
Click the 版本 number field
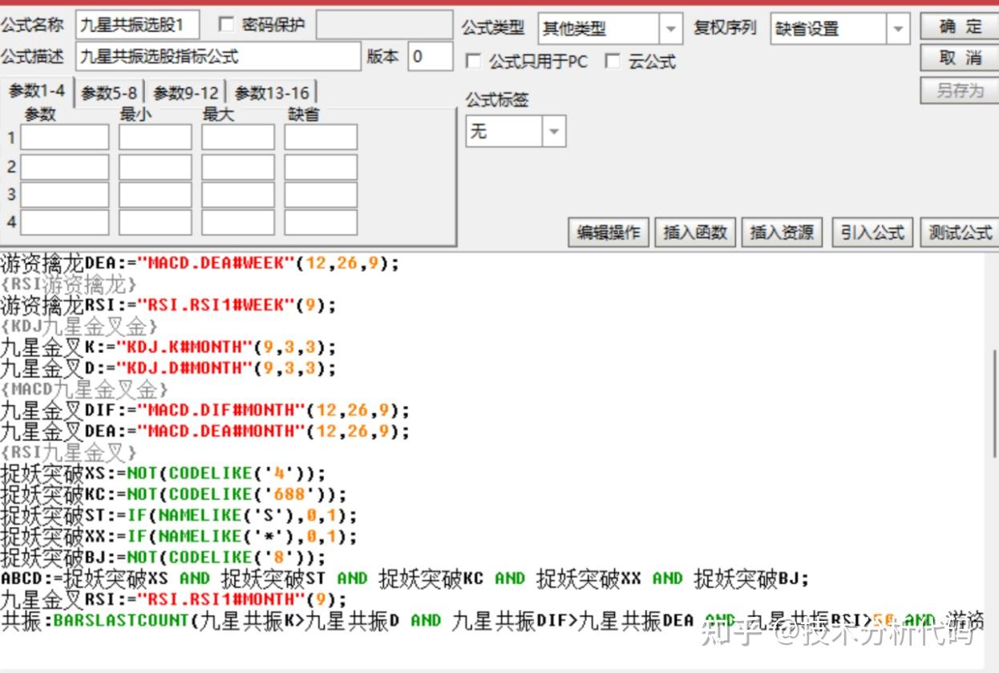point(431,56)
